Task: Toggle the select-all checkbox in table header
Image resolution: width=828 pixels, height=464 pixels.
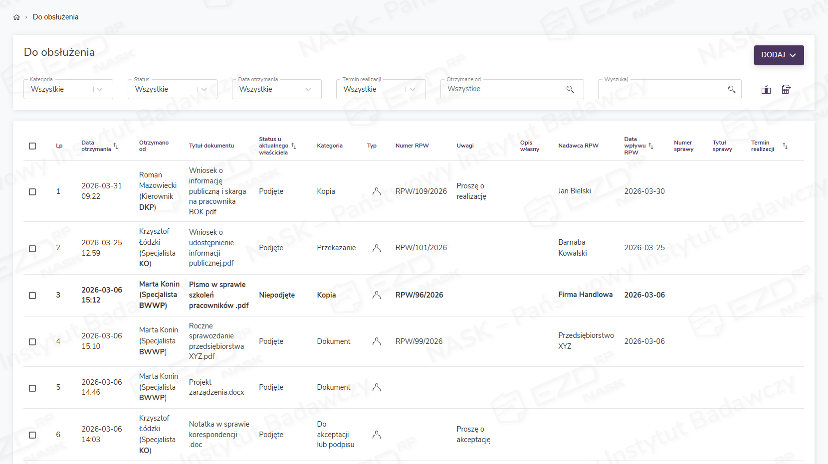Action: pos(32,146)
